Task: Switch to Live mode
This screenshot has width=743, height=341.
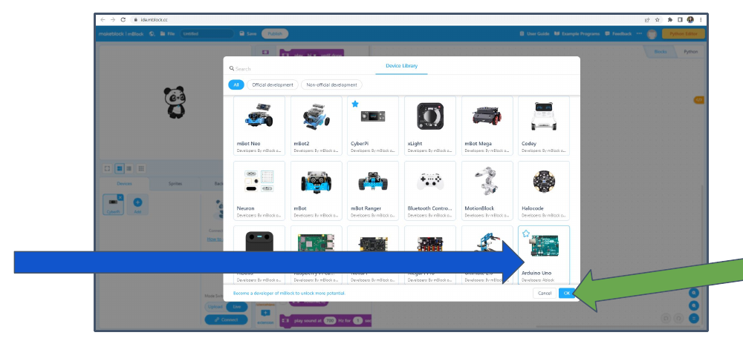Action: (236, 307)
